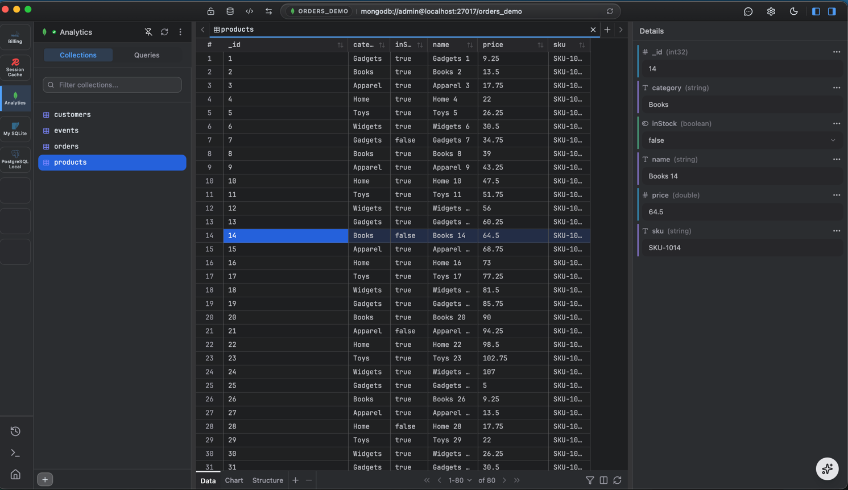Open the My SQLite connection
Image resolution: width=848 pixels, height=490 pixels.
[15, 129]
